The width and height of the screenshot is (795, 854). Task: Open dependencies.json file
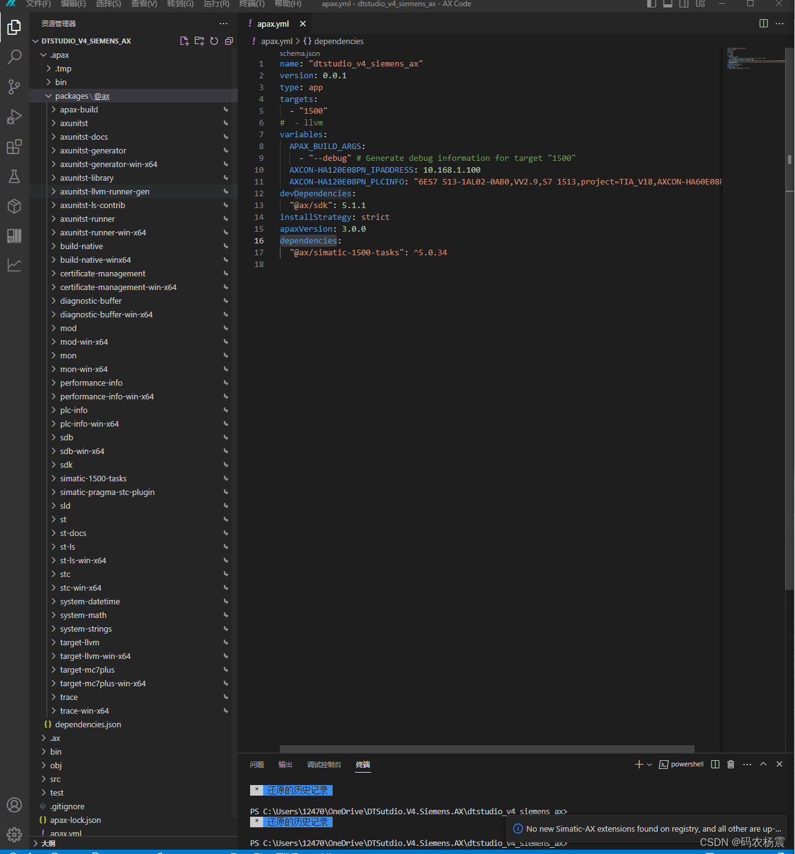(x=133, y=724)
